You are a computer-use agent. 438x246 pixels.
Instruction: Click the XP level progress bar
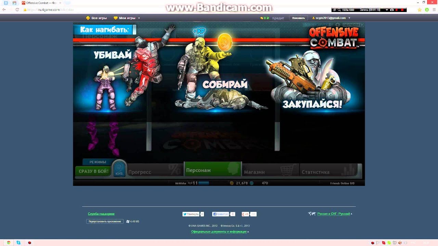click(x=204, y=183)
